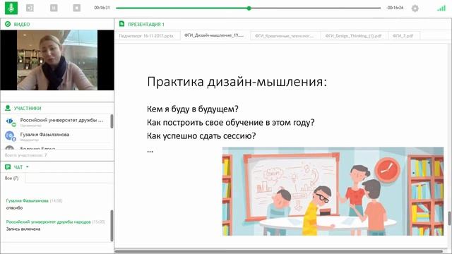Image resolution: width=452 pixels, height=254 pixels.
Task: Click the Чат panel icon
Action: click(8, 167)
